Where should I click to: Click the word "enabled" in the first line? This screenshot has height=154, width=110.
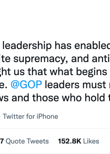[x=92, y=46]
